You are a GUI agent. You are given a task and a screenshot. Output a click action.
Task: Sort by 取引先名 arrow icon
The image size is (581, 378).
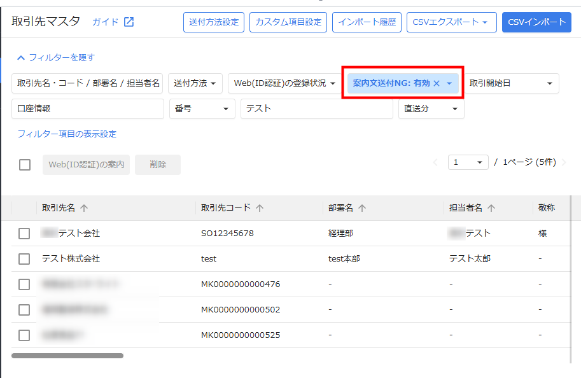(84, 208)
